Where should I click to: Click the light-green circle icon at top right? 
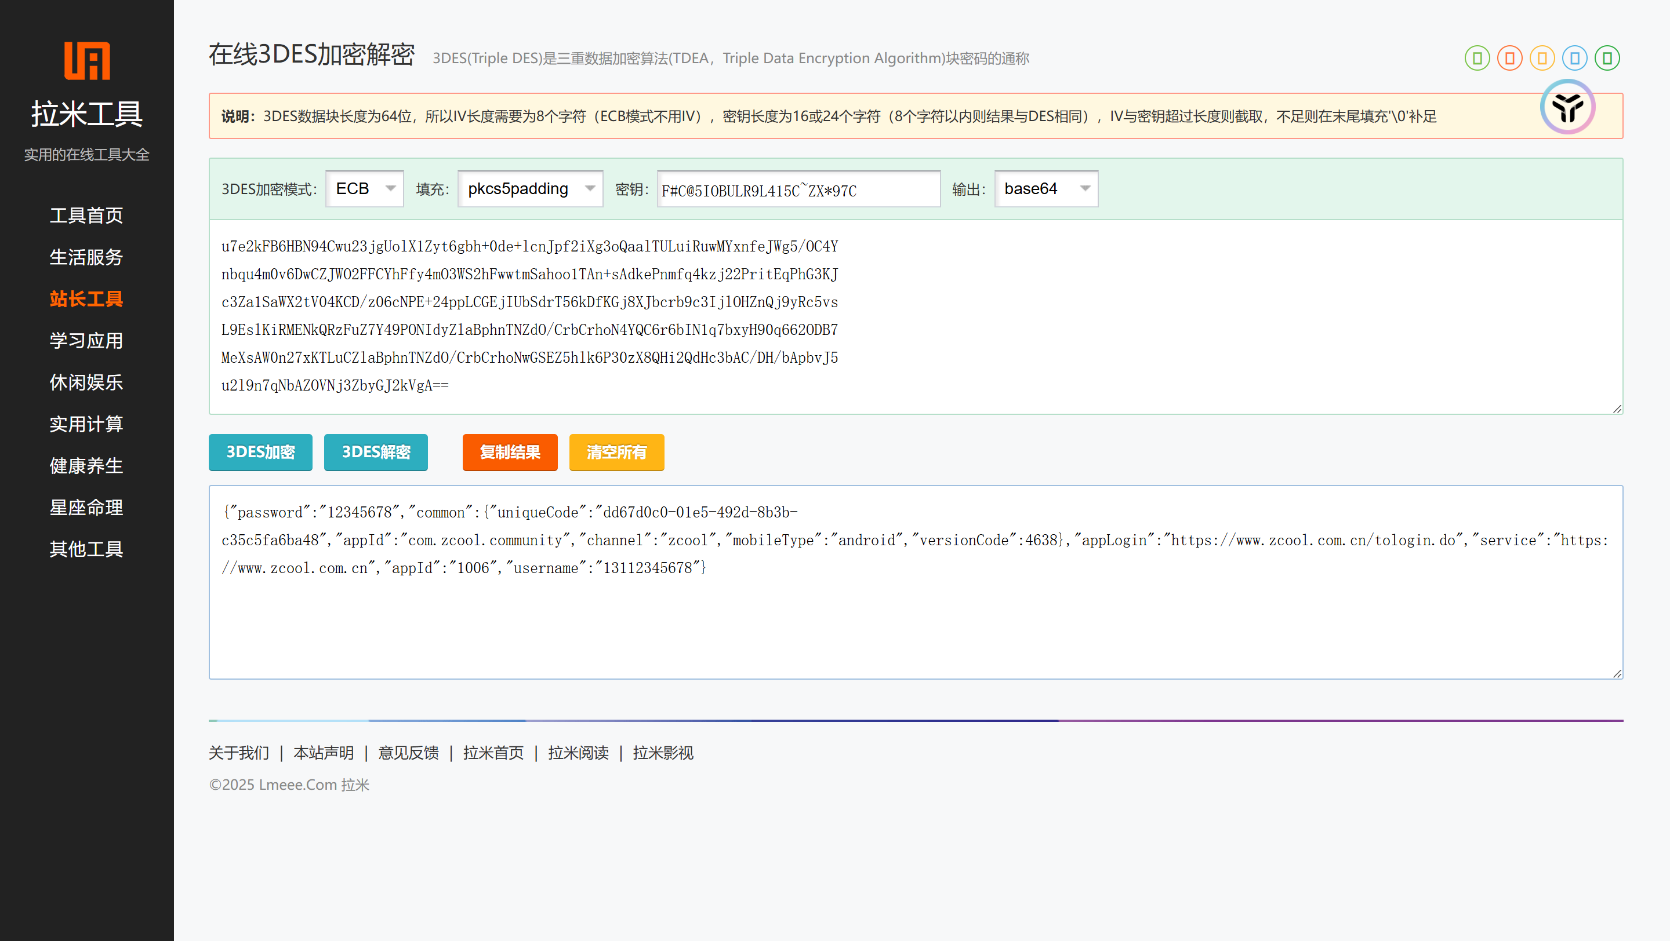[1477, 59]
